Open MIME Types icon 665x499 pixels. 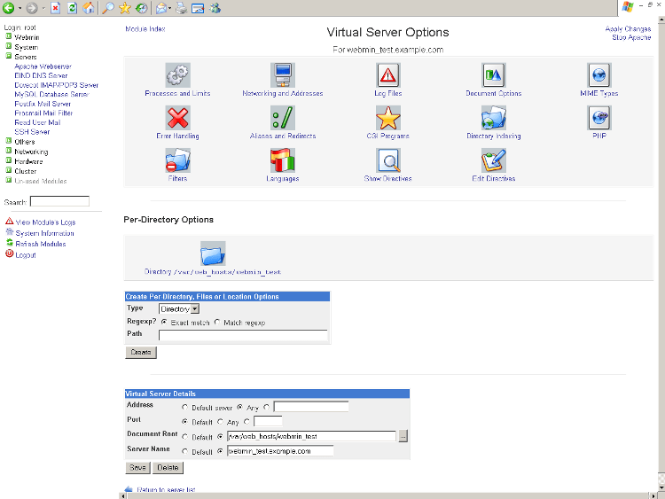point(598,75)
